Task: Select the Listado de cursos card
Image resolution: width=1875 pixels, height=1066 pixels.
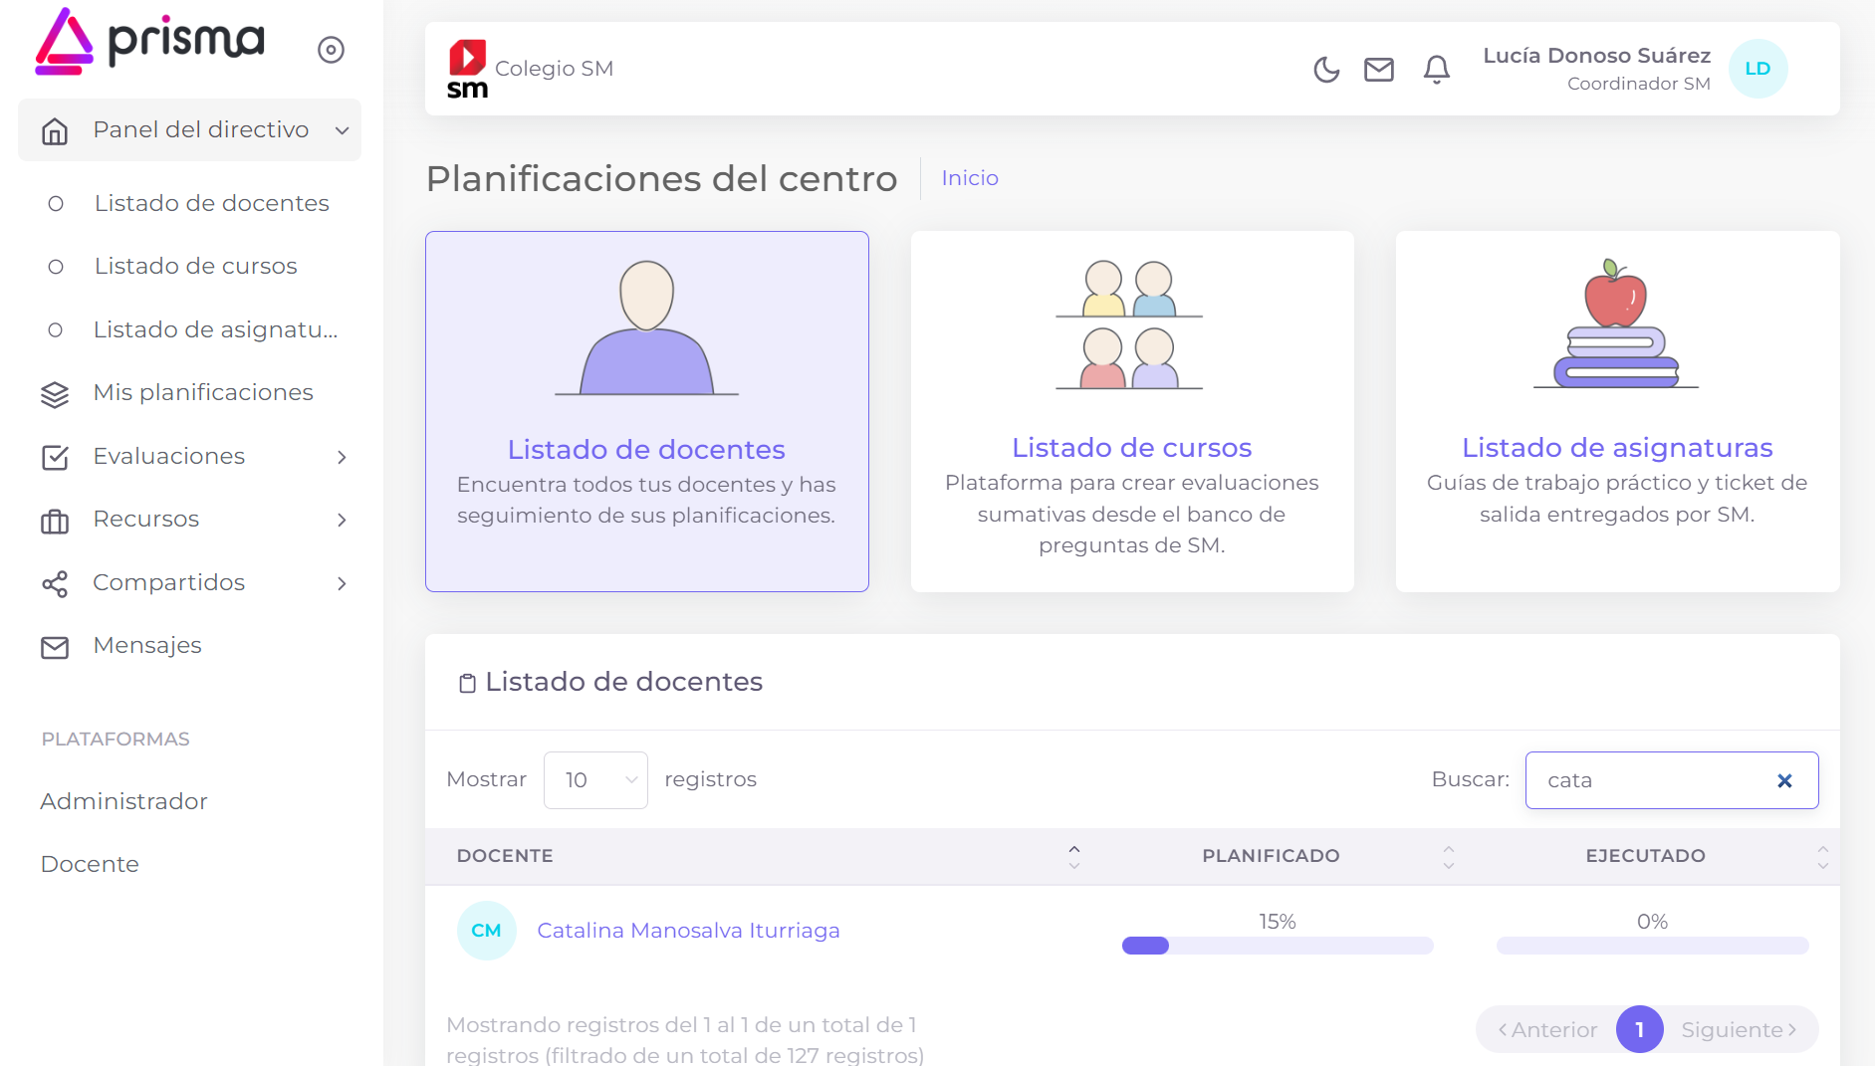Action: coord(1131,412)
